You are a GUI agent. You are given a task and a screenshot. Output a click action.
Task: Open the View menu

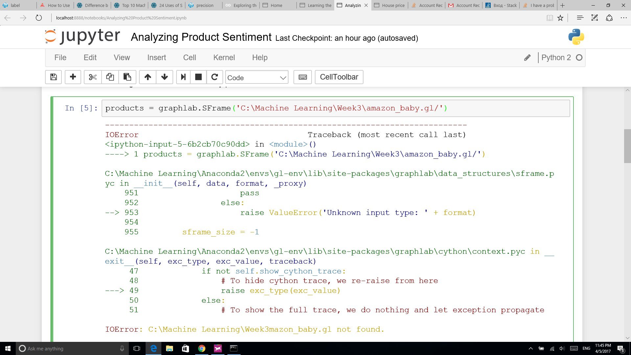pyautogui.click(x=122, y=58)
